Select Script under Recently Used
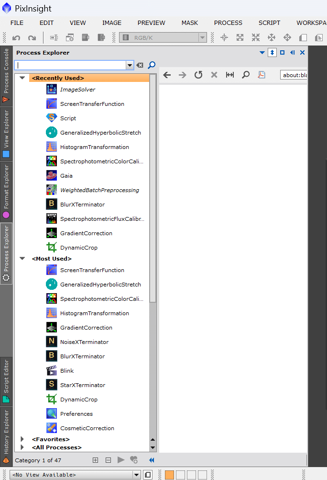The image size is (327, 480). pyautogui.click(x=68, y=118)
